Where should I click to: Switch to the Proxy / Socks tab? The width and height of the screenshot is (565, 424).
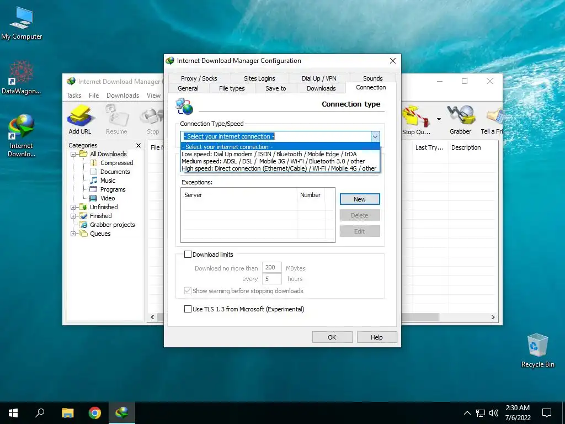point(199,78)
